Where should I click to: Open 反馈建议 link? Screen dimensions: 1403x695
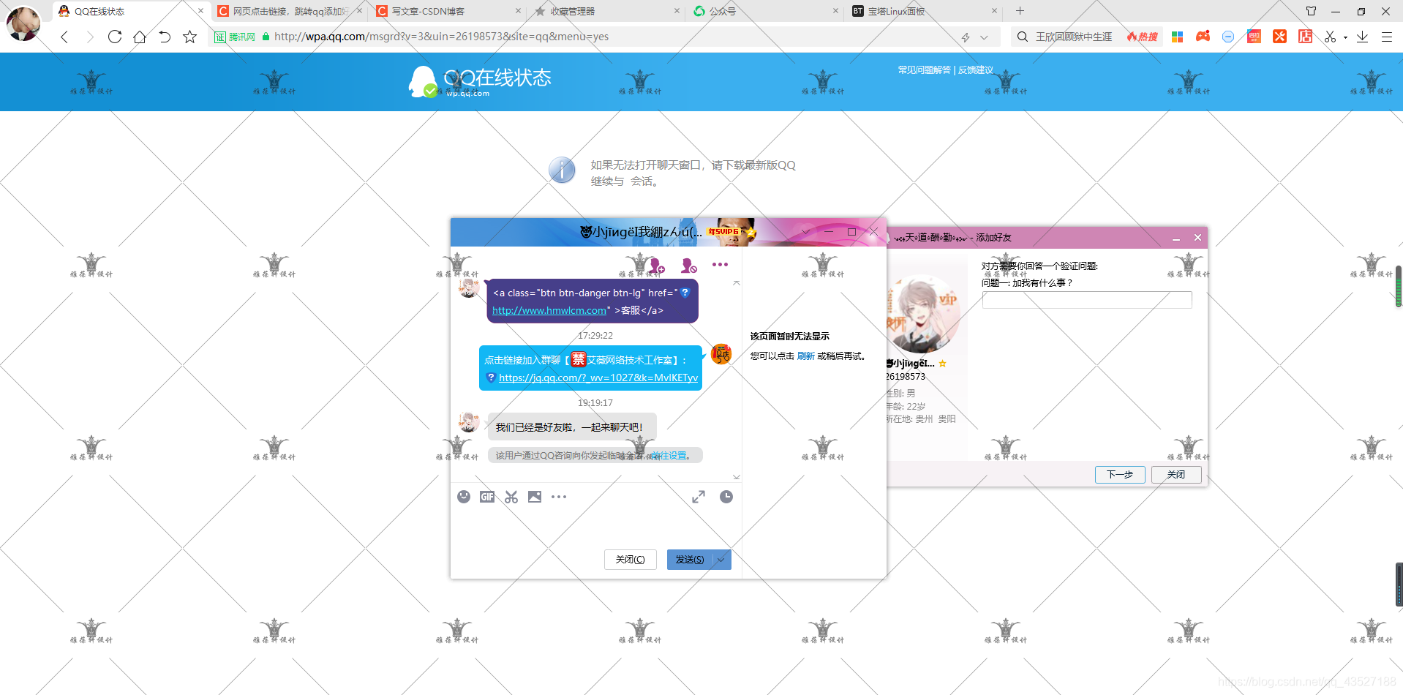(x=976, y=70)
